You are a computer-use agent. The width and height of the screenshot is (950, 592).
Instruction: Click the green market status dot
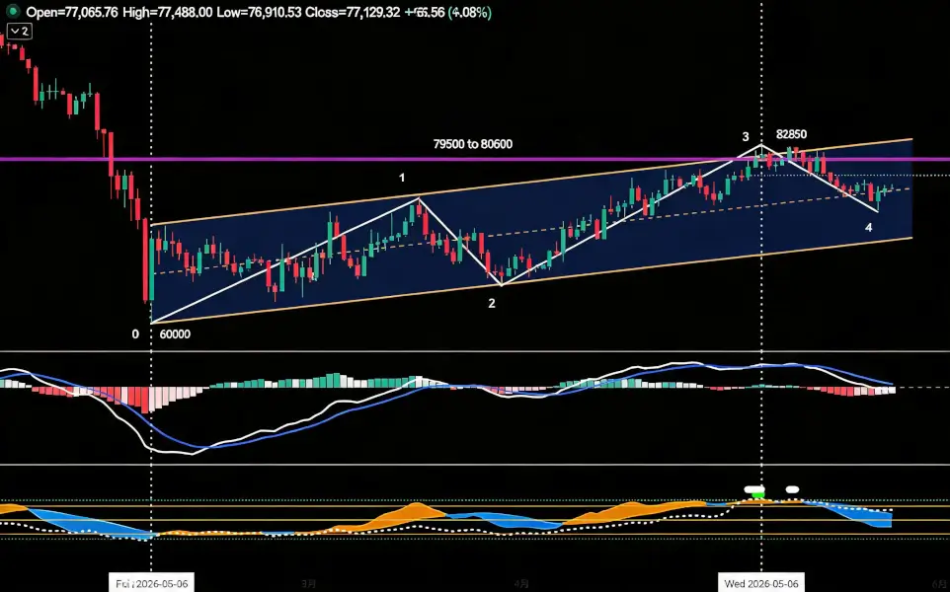tap(12, 11)
